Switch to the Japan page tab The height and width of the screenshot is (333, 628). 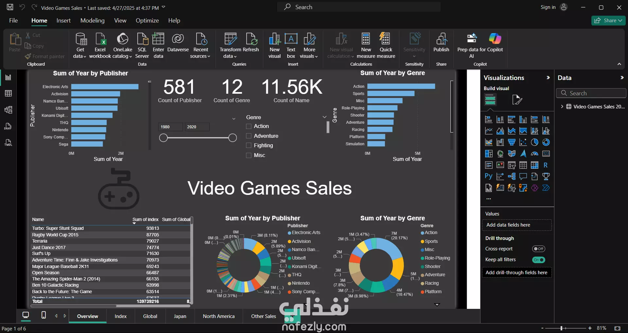(x=180, y=316)
